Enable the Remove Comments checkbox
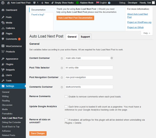 pos(66,97)
